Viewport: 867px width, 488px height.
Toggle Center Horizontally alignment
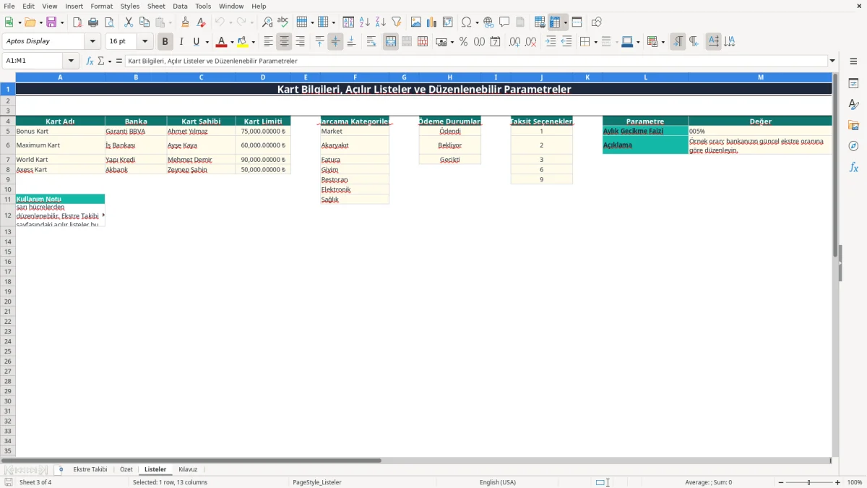point(285,42)
